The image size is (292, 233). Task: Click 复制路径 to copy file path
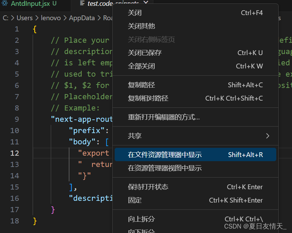pyautogui.click(x=140, y=85)
